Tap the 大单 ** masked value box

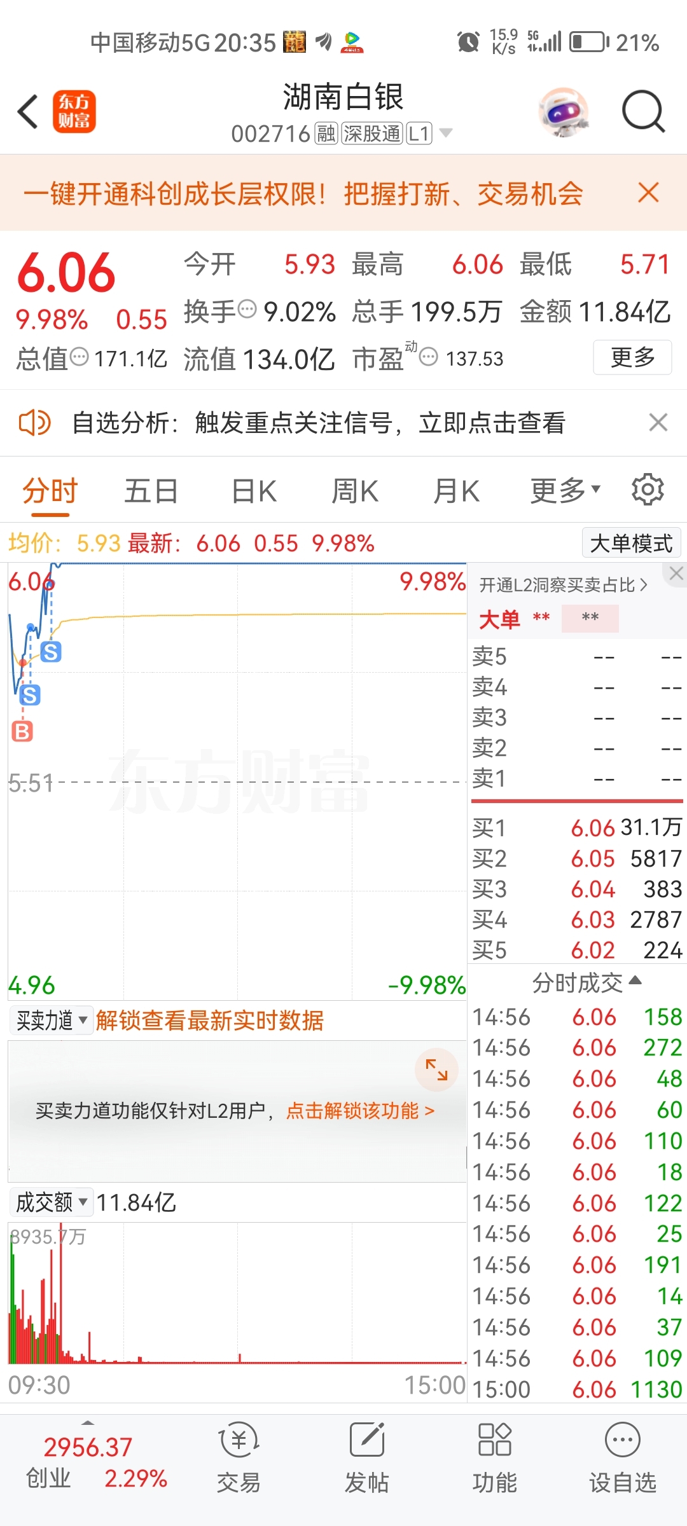pos(590,618)
